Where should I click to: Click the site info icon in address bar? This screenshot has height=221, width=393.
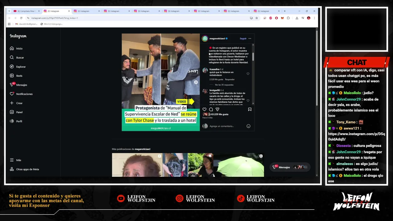[28, 18]
